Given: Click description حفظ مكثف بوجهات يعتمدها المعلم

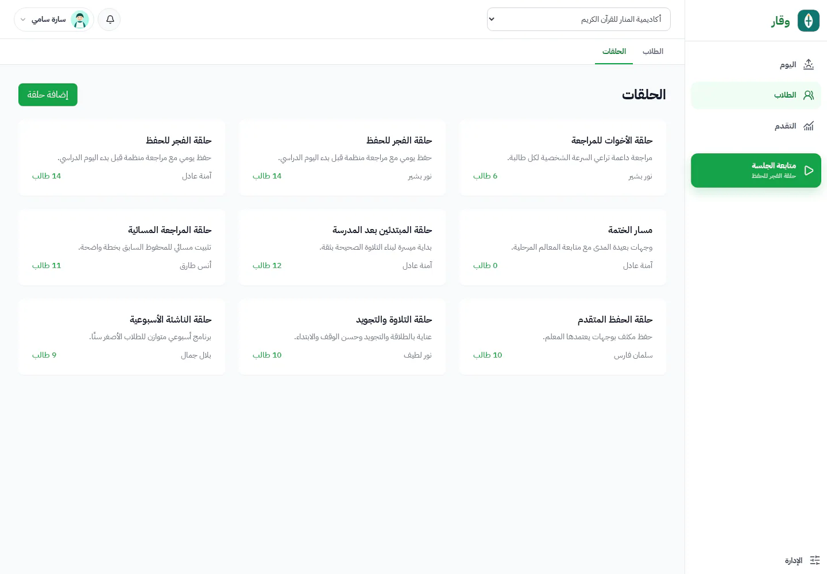Looking at the screenshot, I should (x=597, y=337).
